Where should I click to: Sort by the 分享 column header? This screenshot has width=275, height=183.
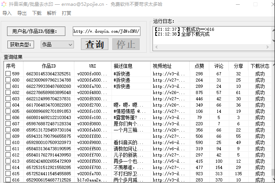point(238,66)
